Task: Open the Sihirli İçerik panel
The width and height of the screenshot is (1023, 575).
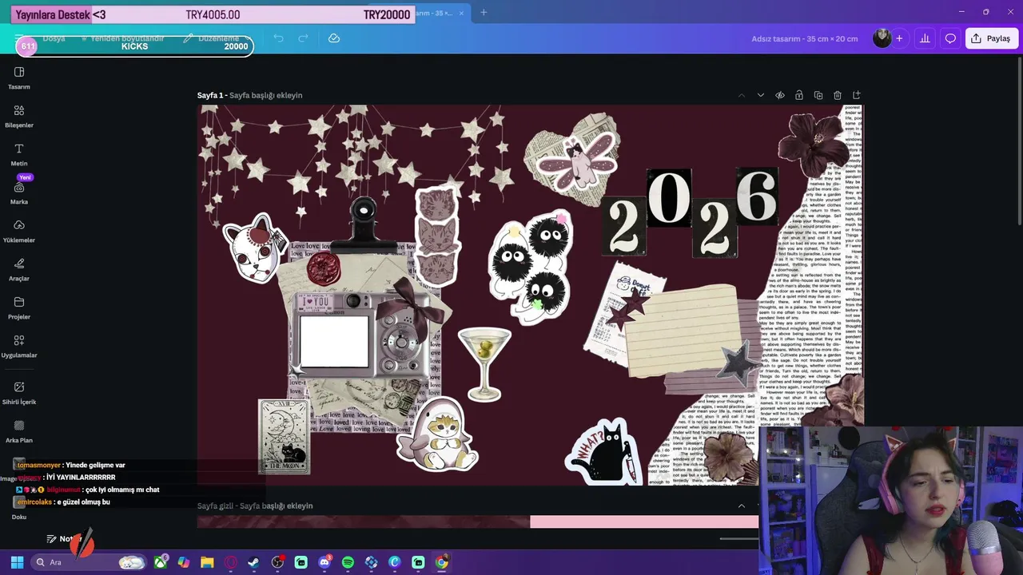Action: pyautogui.click(x=19, y=392)
